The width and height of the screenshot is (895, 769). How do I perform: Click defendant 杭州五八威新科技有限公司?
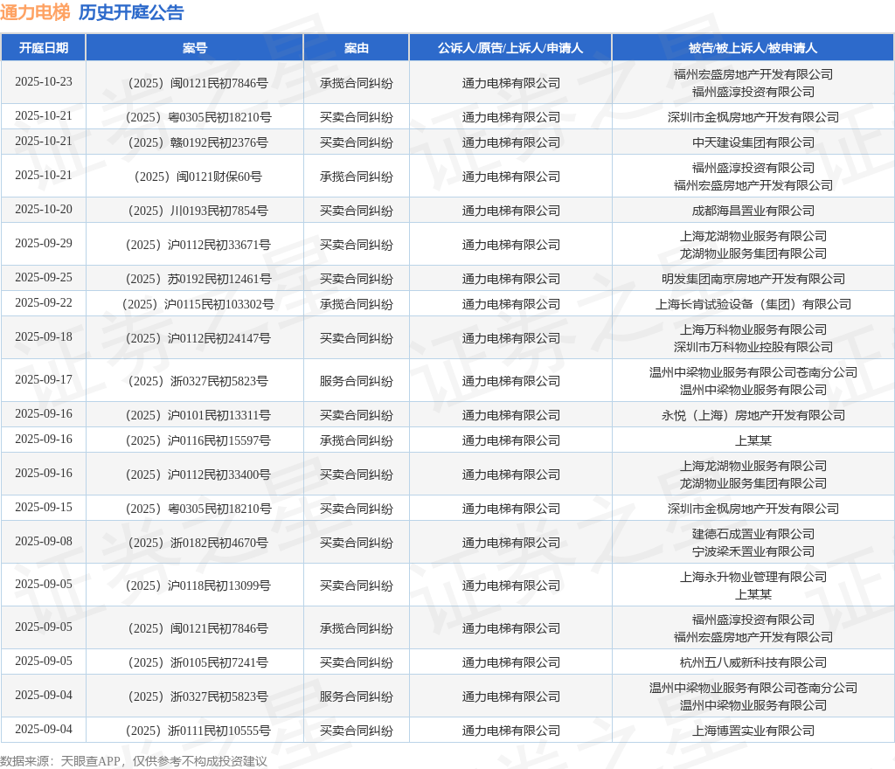tap(753, 662)
